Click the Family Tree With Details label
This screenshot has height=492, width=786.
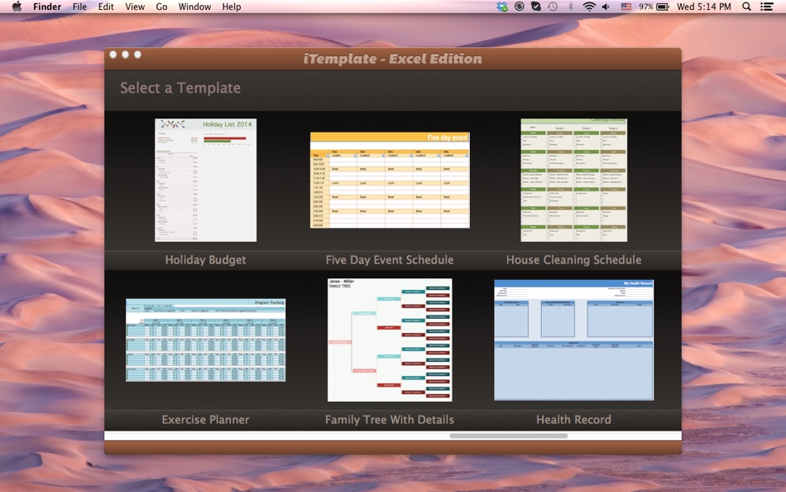coord(390,419)
